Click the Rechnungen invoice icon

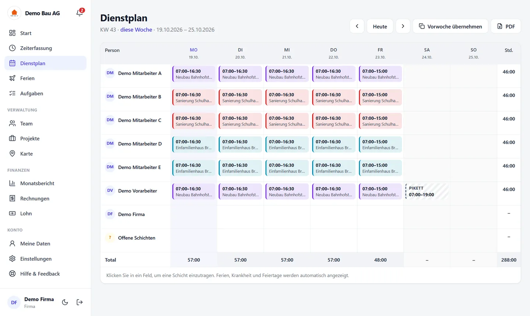[x=12, y=198]
